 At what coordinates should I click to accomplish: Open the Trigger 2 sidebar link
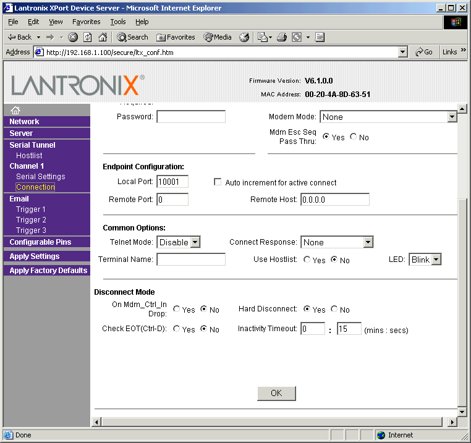coord(31,220)
